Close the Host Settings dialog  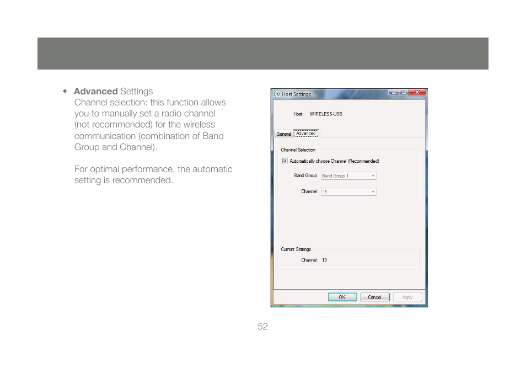(417, 92)
